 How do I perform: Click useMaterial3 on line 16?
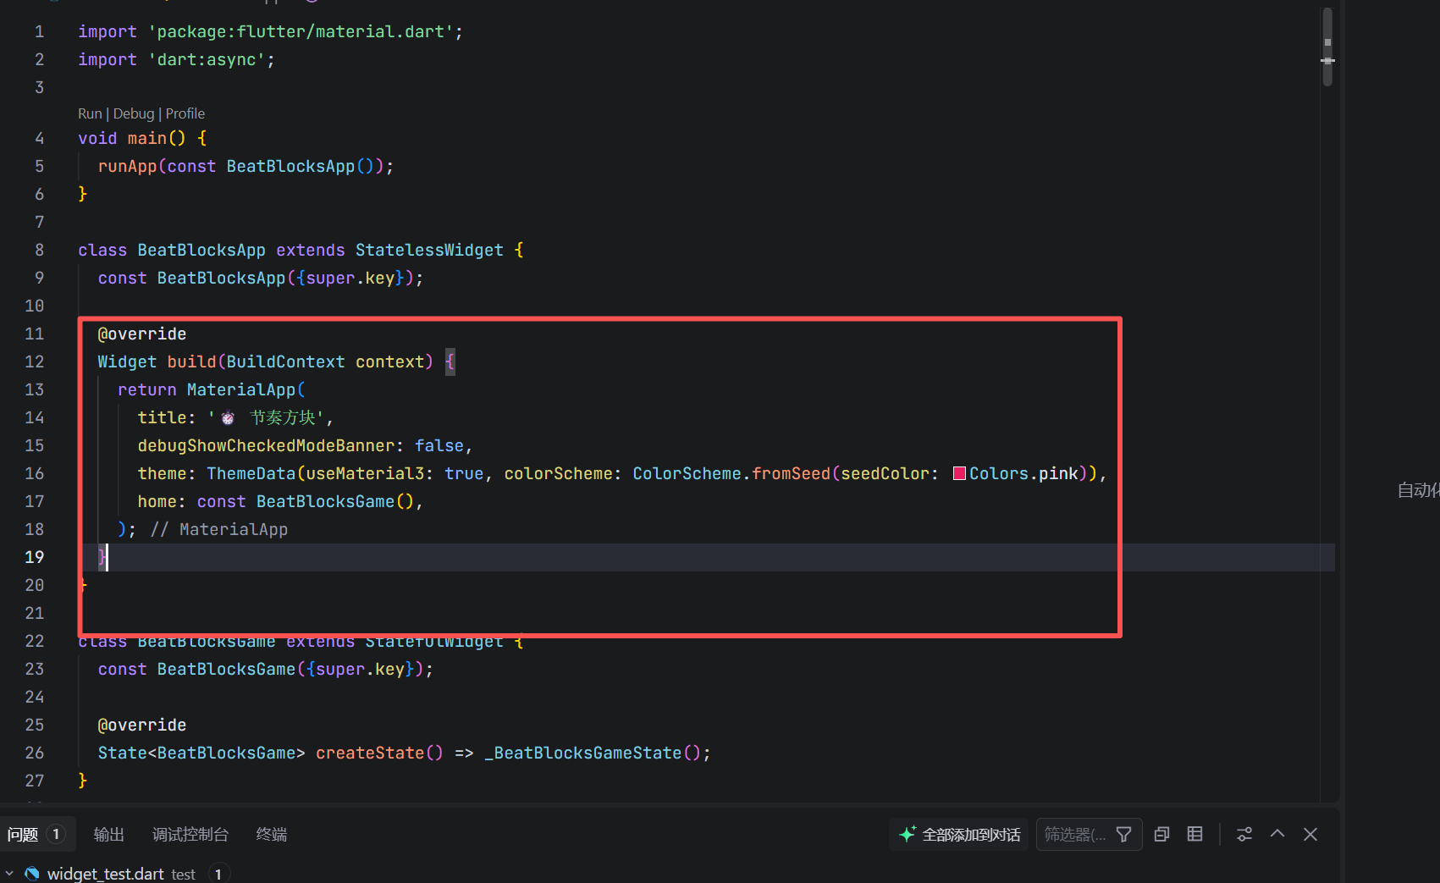coord(365,473)
